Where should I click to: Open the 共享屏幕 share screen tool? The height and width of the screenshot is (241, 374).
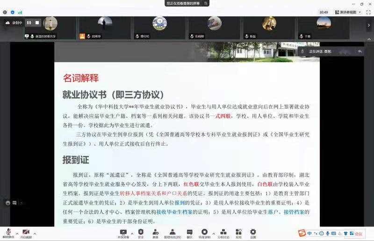(123, 232)
